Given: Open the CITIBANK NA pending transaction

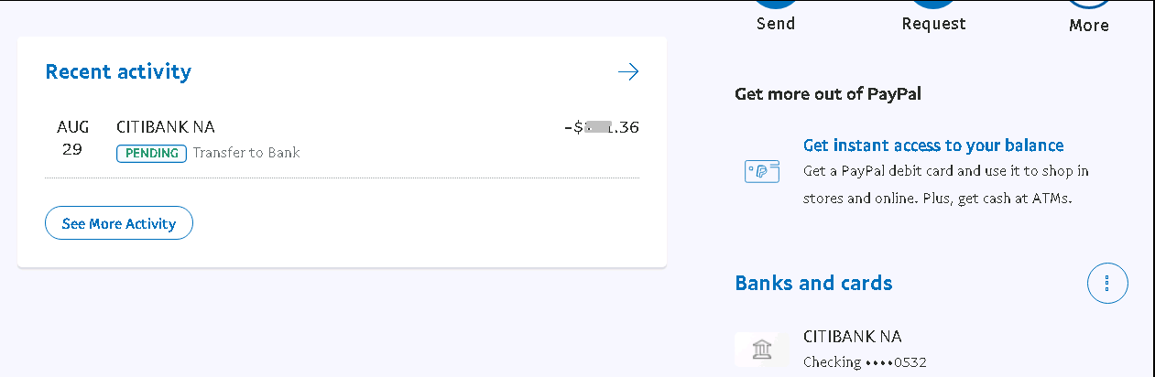Looking at the screenshot, I should click(x=166, y=127).
